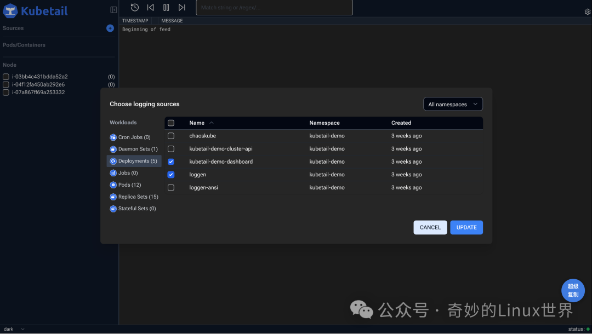Click the chaoskube name cell
This screenshot has width=592, height=334.
(x=203, y=136)
